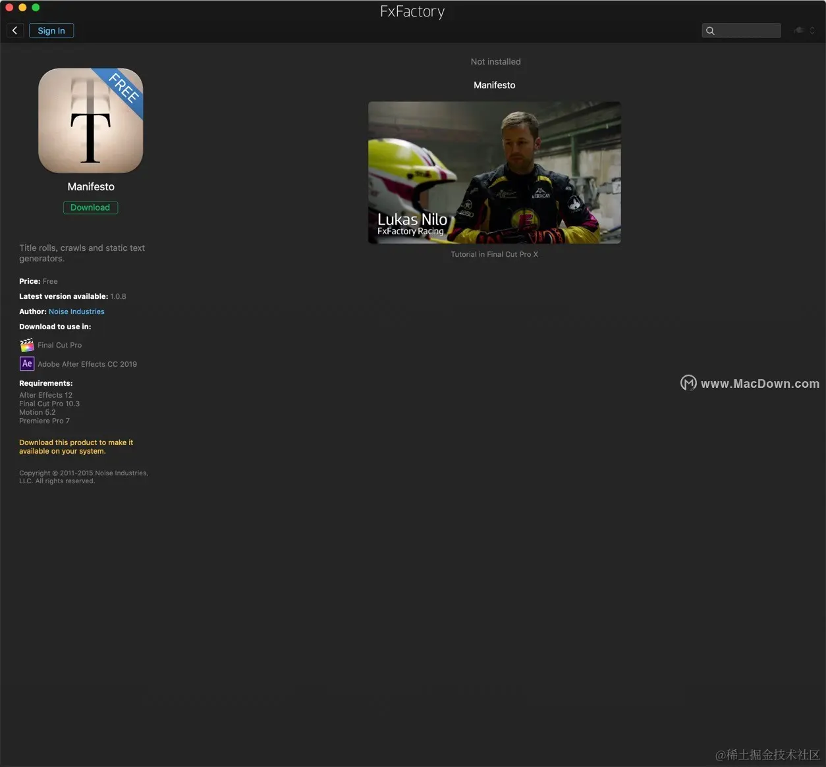The image size is (826, 767).
Task: Click the Manifesto name under the icon
Action: click(91, 187)
